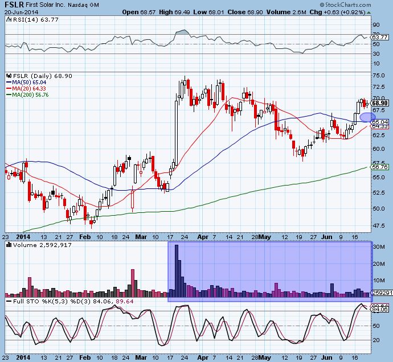The width and height of the screenshot is (393, 362).
Task: Click the RSI line-chart icon beside RSI(14)
Action: click(9, 19)
